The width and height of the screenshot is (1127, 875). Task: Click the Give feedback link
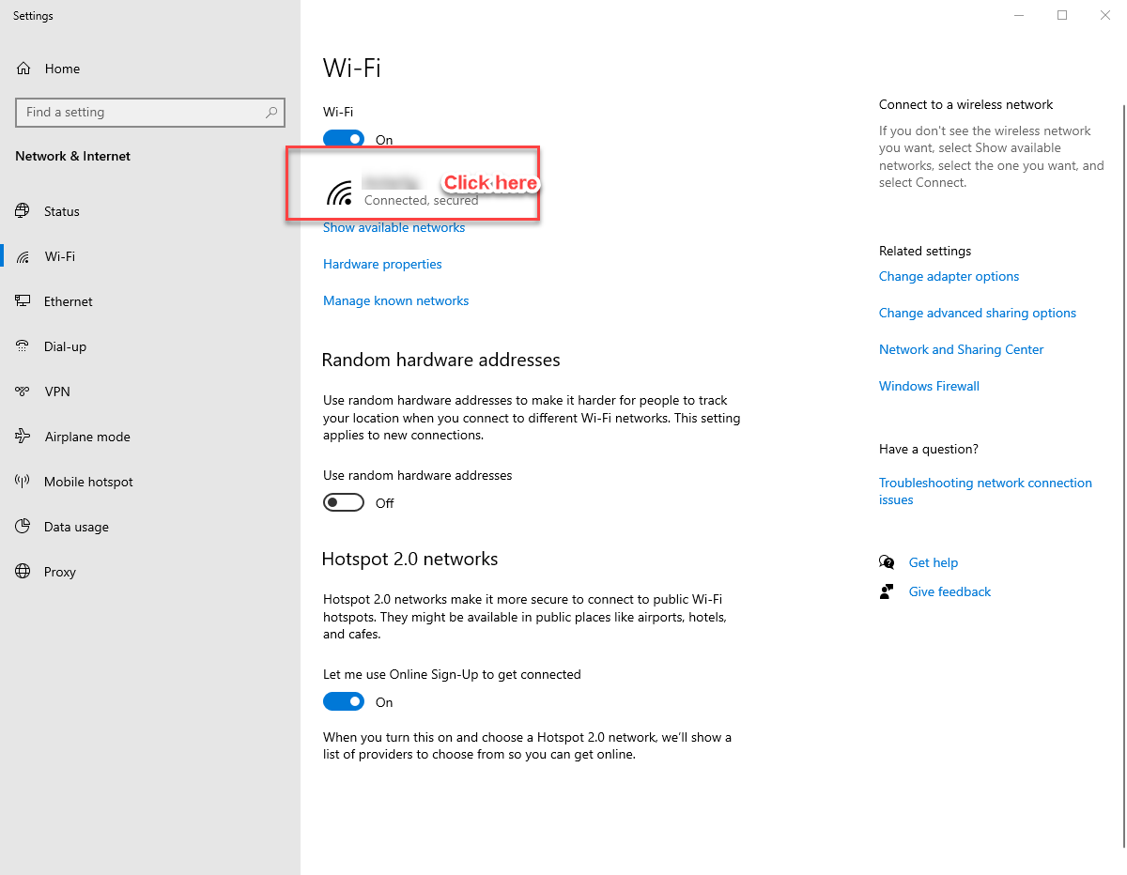click(x=949, y=591)
